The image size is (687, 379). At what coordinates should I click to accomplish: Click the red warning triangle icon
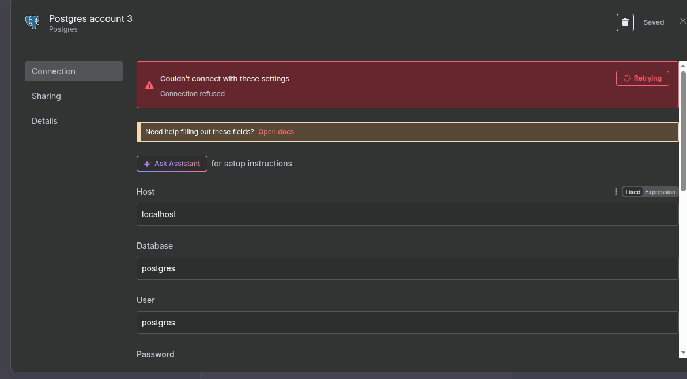pos(149,85)
